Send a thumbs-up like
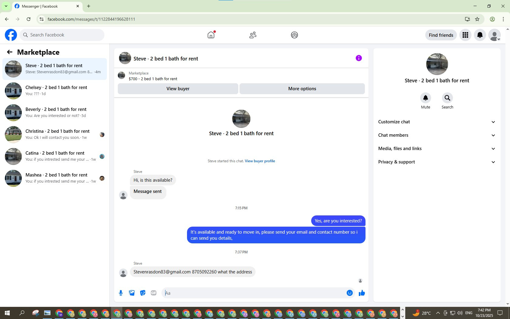 click(362, 293)
